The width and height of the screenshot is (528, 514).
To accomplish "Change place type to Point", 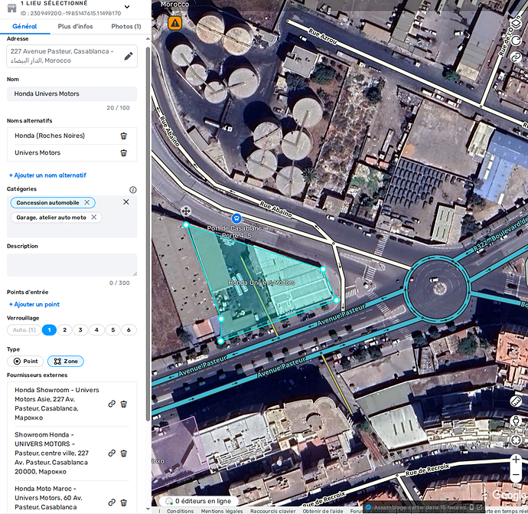I will point(25,362).
